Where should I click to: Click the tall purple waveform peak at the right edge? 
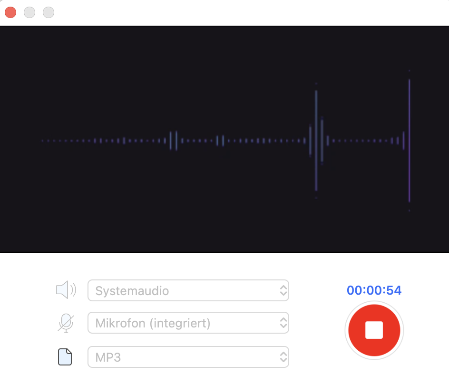[409, 141]
